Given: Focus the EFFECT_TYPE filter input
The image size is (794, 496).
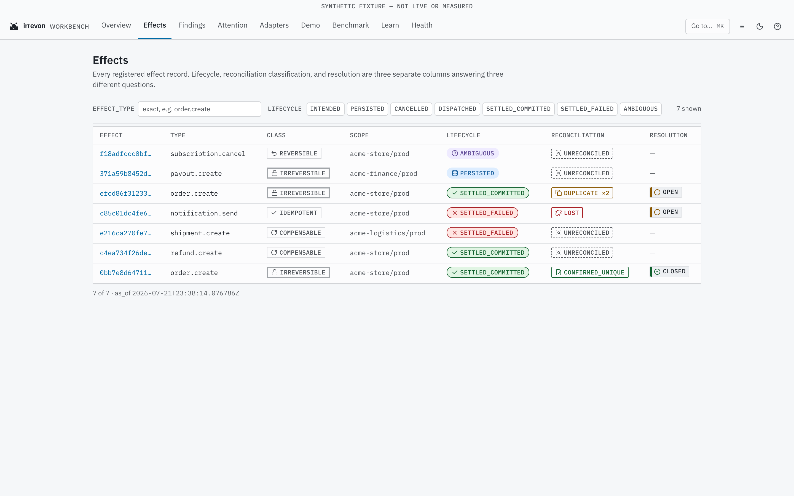Looking at the screenshot, I should click(x=200, y=109).
